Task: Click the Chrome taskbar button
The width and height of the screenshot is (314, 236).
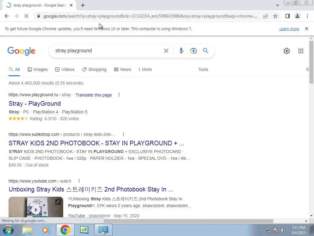Action: 65,230
